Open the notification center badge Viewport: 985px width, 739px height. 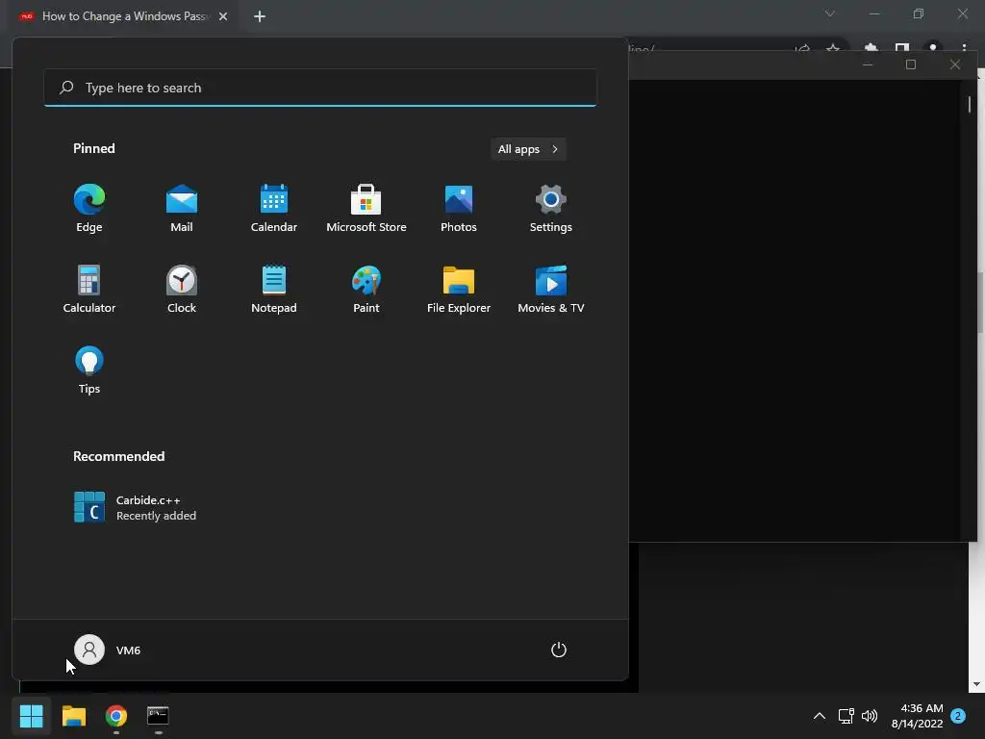click(958, 716)
